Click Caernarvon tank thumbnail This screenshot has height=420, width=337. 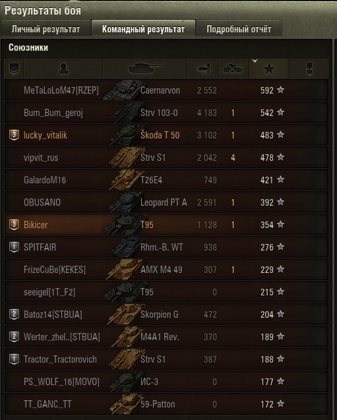pos(124,90)
